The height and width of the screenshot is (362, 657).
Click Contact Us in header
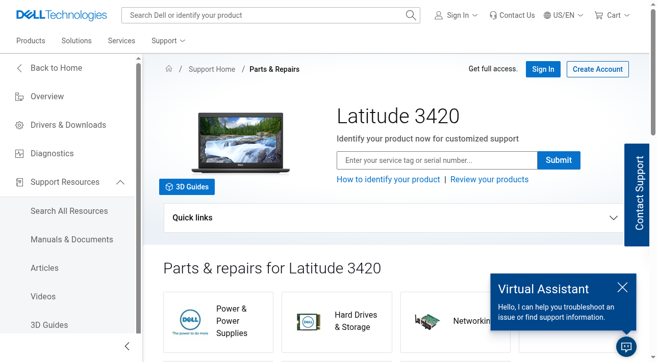[x=512, y=15]
